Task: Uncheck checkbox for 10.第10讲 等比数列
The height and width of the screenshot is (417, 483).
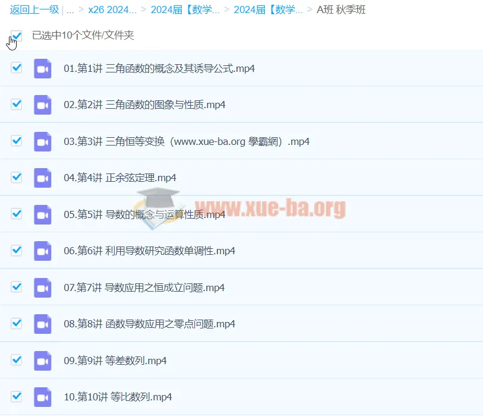Action: 16,396
